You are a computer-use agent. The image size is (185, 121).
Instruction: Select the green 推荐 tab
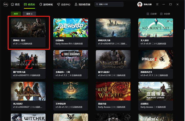click(x=16, y=14)
